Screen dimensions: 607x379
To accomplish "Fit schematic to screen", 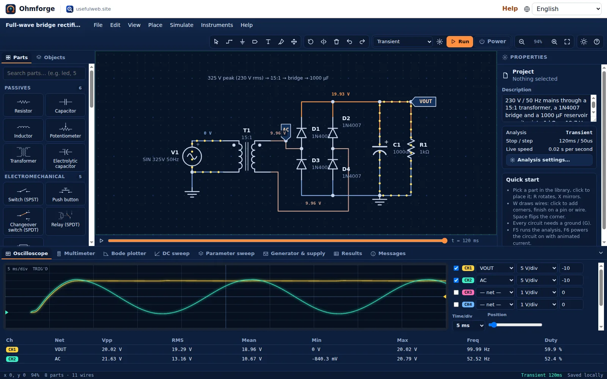I will (567, 42).
